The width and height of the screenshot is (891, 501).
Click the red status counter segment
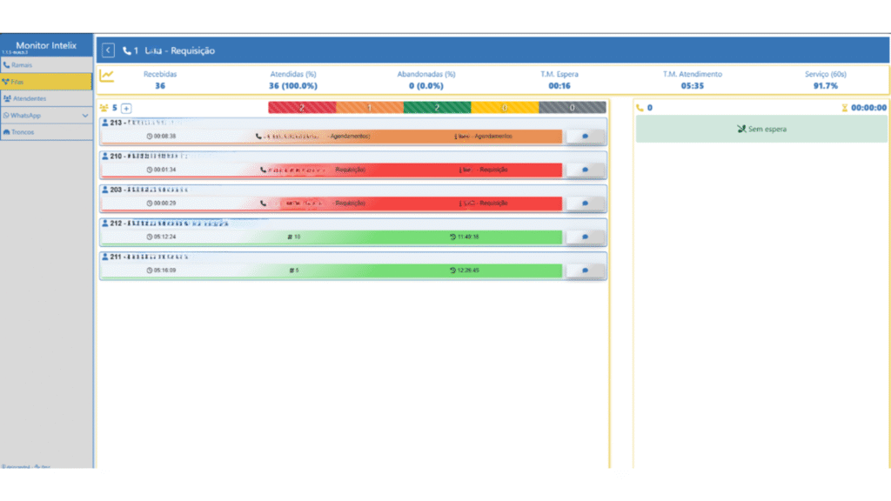tap(301, 108)
